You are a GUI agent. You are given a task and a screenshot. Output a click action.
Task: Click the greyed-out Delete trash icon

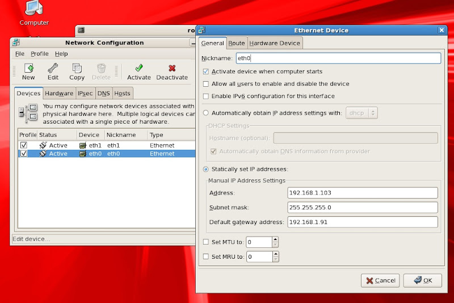[x=102, y=68]
